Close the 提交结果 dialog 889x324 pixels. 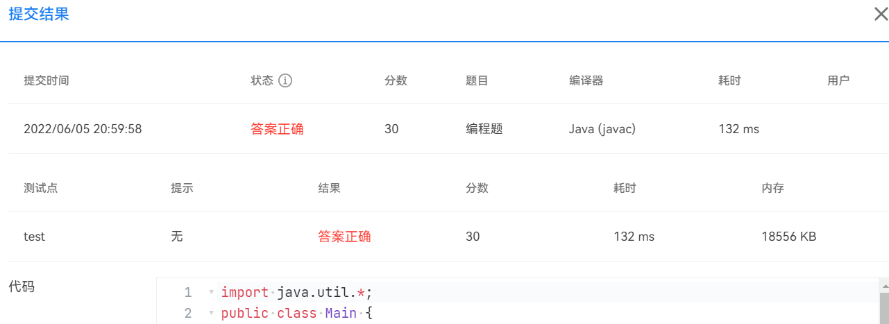pyautogui.click(x=881, y=15)
